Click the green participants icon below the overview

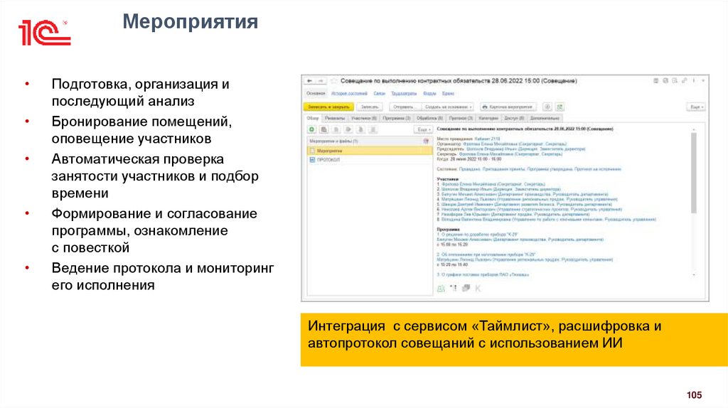(x=441, y=289)
